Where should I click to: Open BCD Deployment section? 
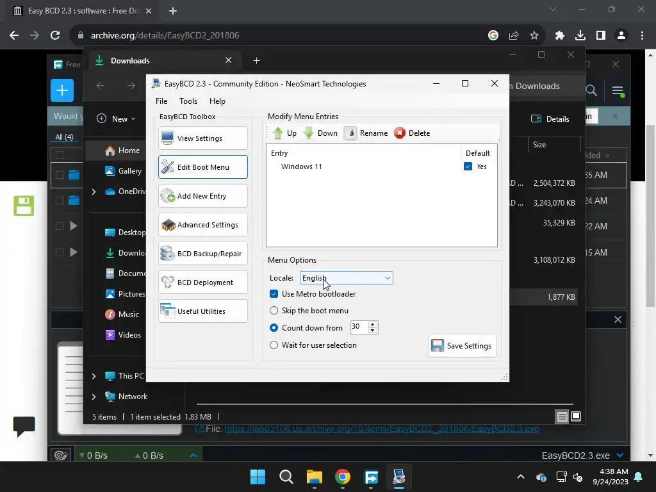(203, 283)
